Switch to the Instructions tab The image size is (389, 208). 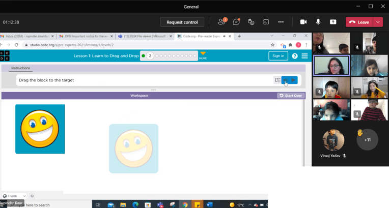21,68
